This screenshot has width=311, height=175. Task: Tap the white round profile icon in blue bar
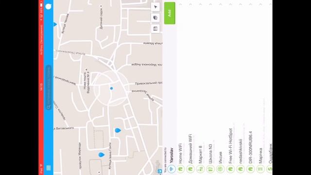pyautogui.click(x=49, y=6)
